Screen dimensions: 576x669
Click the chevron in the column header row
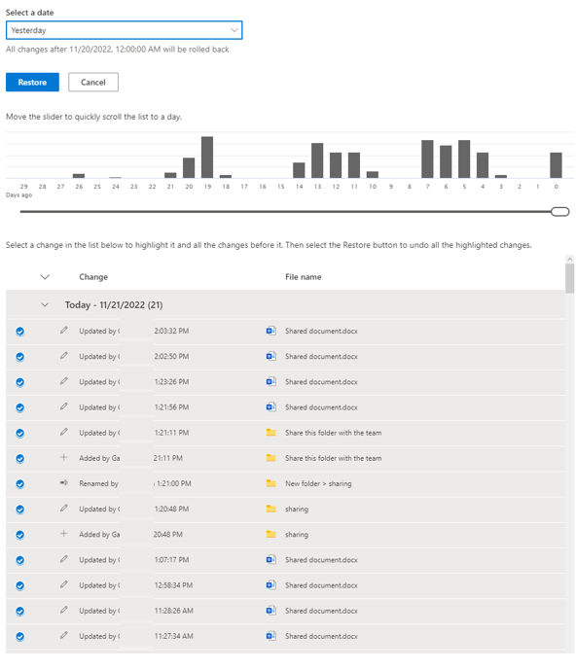pyautogui.click(x=45, y=277)
